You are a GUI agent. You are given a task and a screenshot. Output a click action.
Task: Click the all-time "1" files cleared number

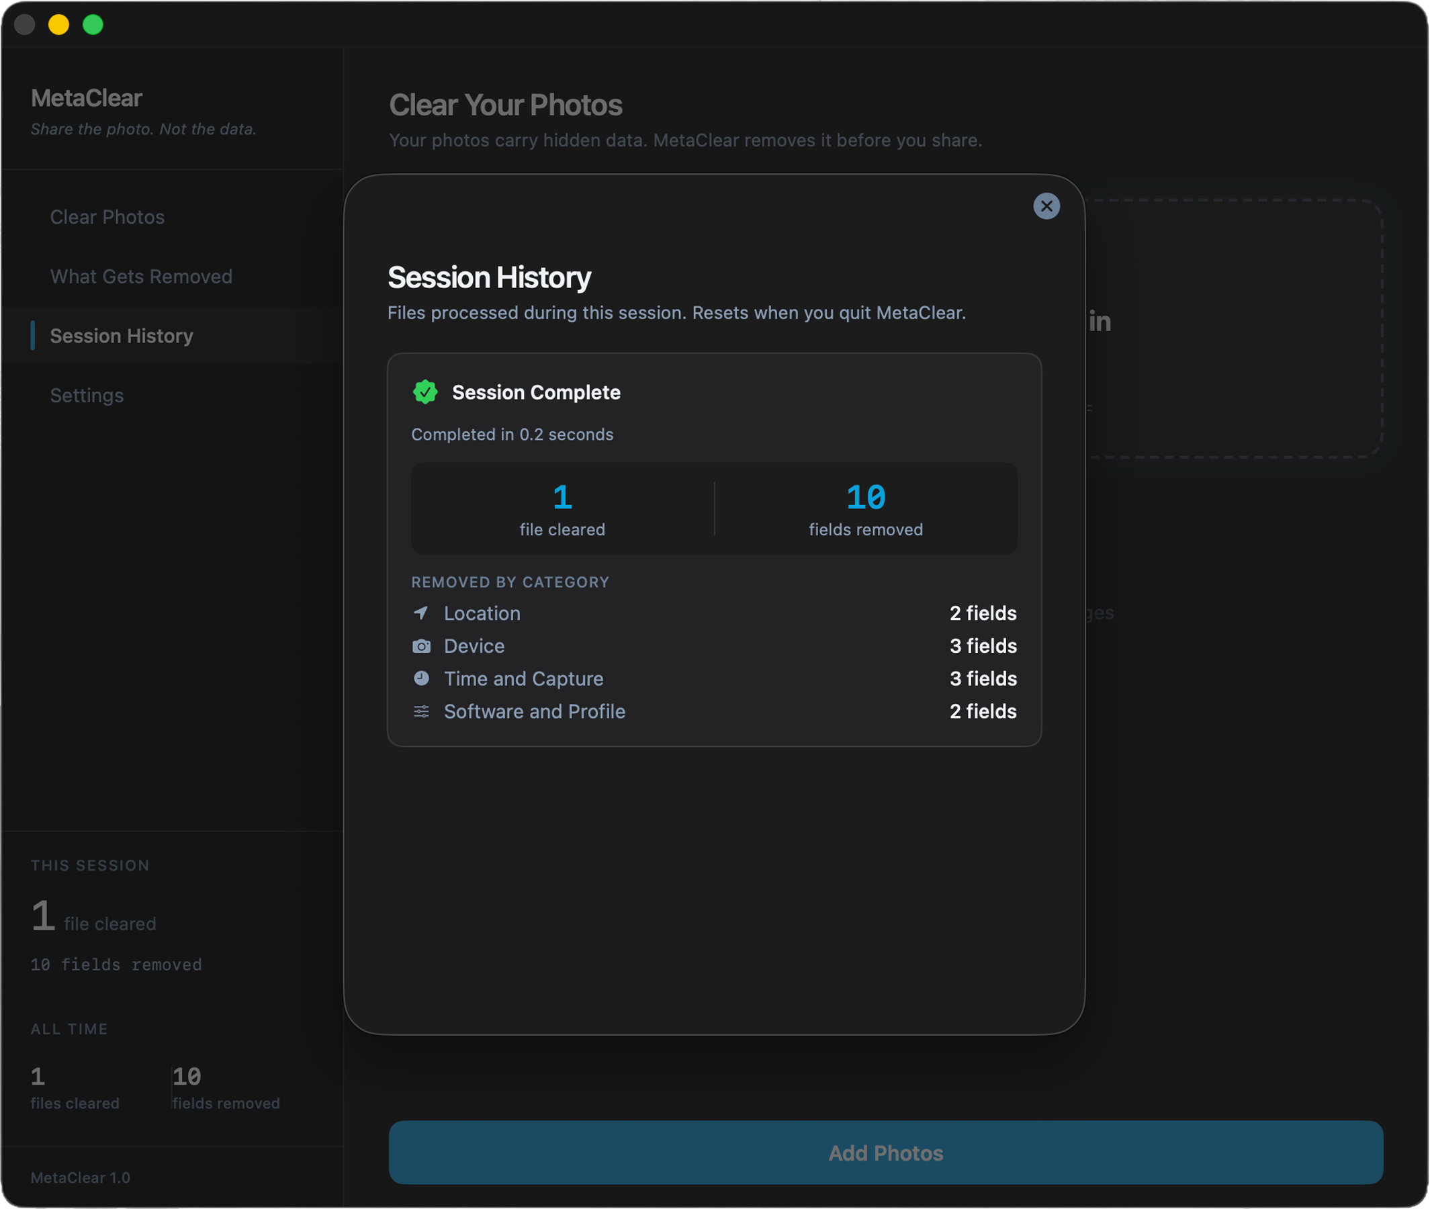pos(38,1076)
